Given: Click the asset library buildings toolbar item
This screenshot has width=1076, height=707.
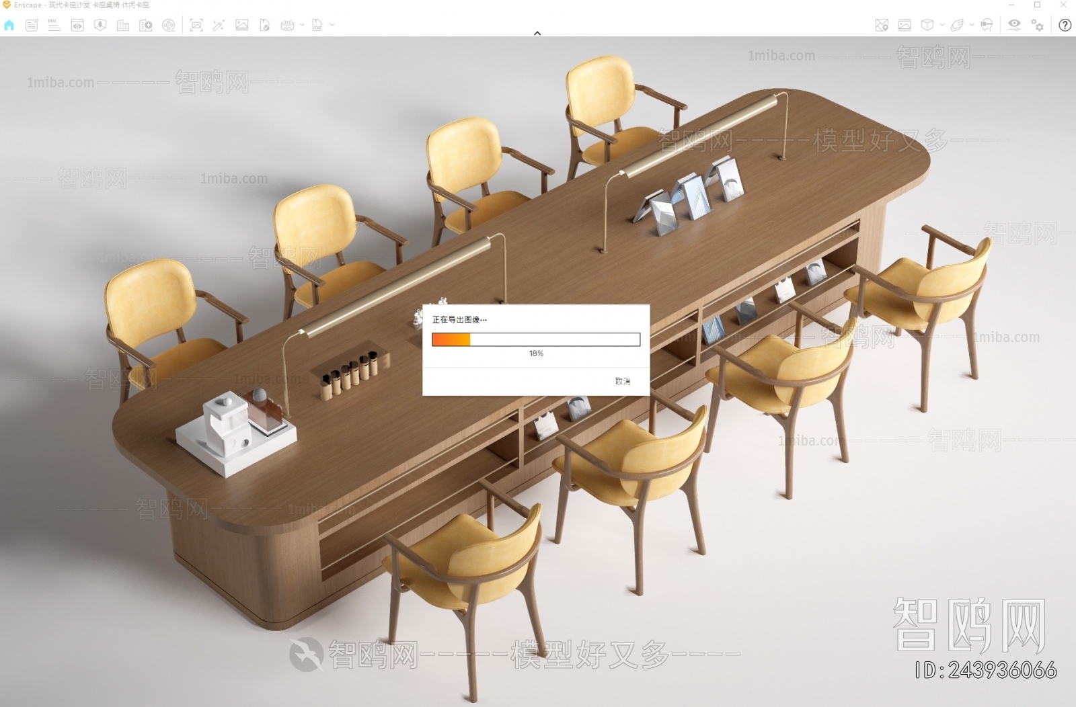Looking at the screenshot, I should pyautogui.click(x=123, y=26).
